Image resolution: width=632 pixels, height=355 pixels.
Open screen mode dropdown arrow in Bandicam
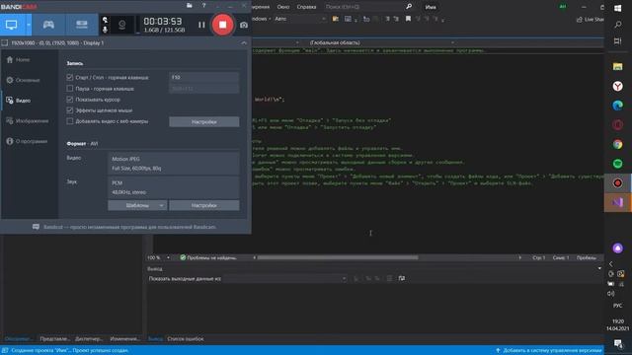[x=29, y=25]
